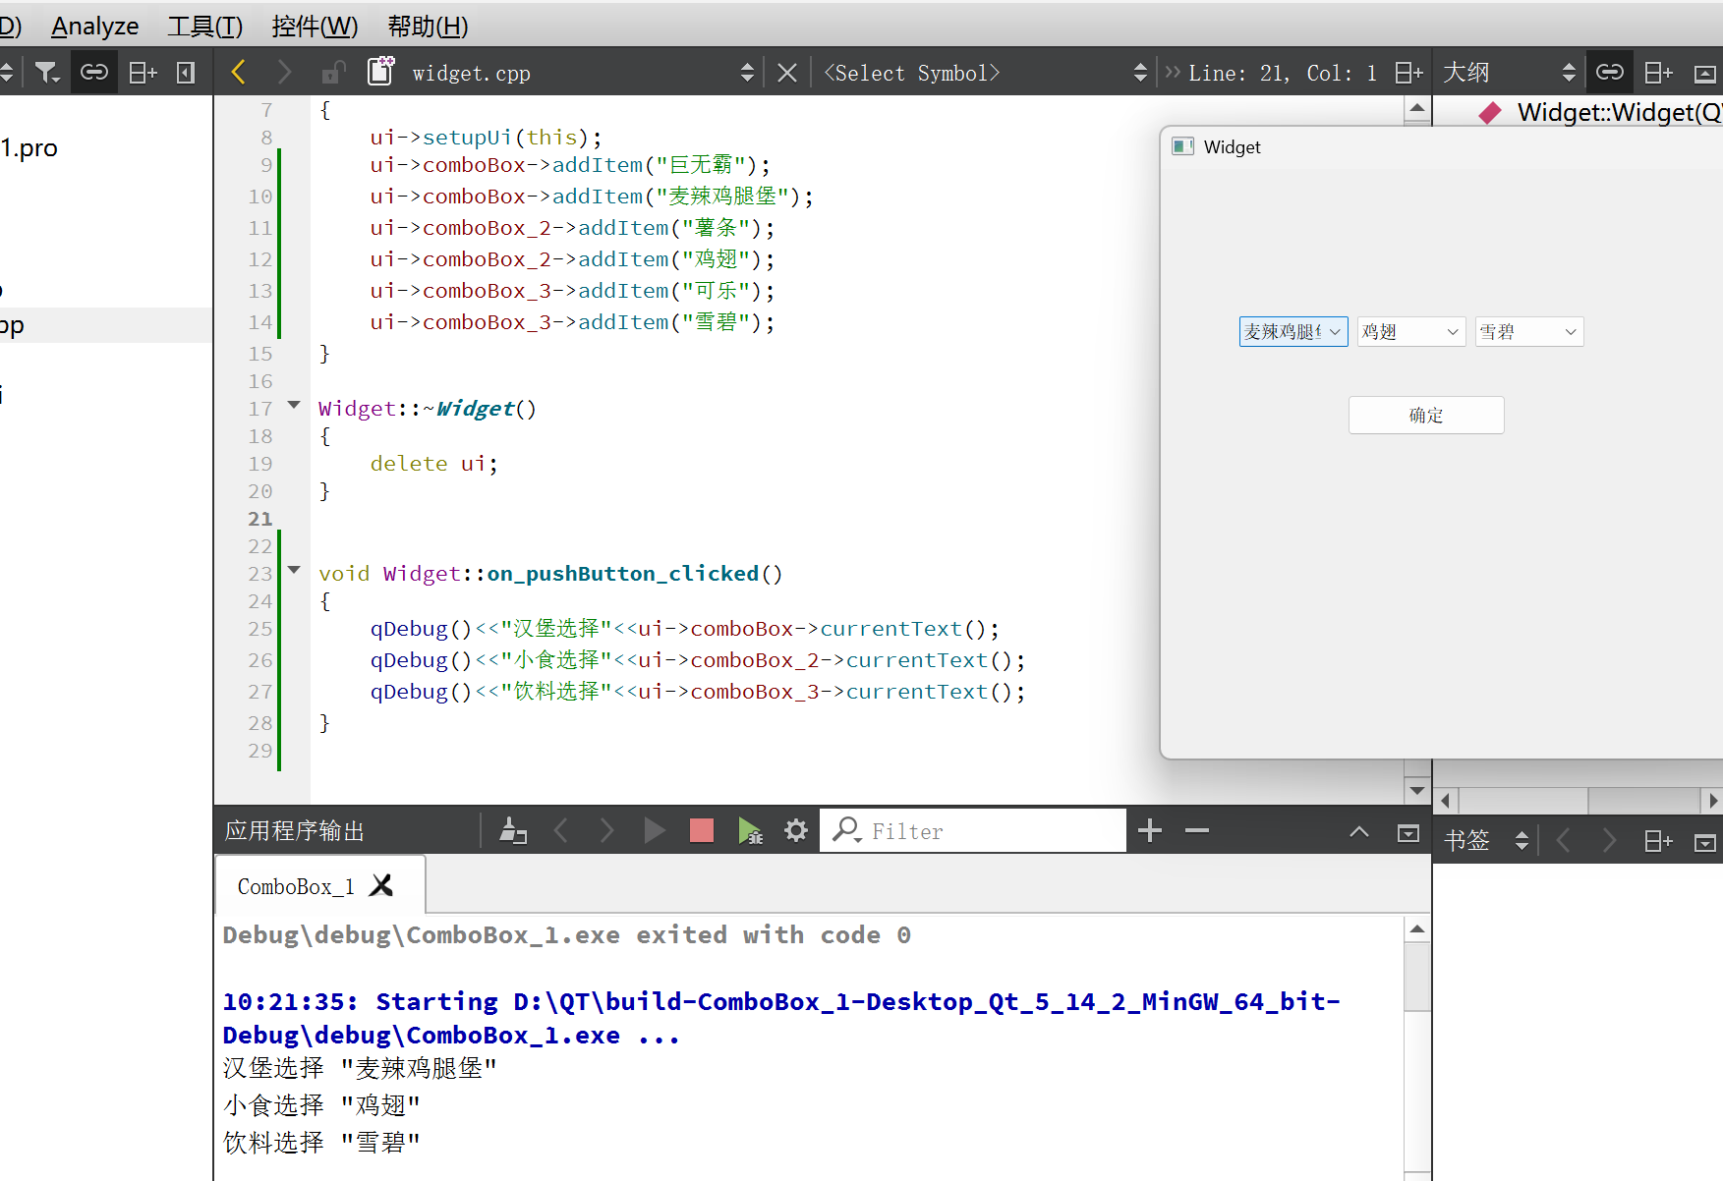The height and width of the screenshot is (1181, 1723).
Task: Click the widget.cpp document icon
Action: [x=381, y=72]
